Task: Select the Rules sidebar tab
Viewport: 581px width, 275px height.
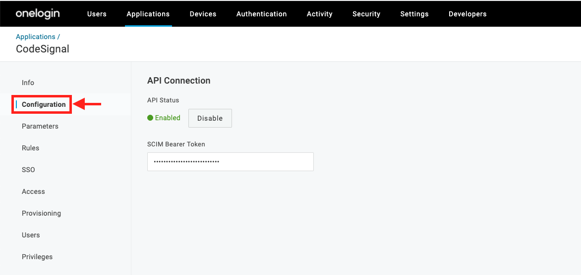Action: point(30,148)
